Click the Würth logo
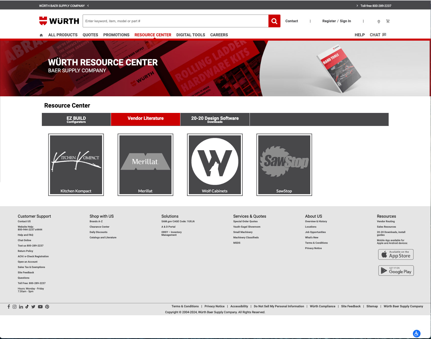 point(59,21)
